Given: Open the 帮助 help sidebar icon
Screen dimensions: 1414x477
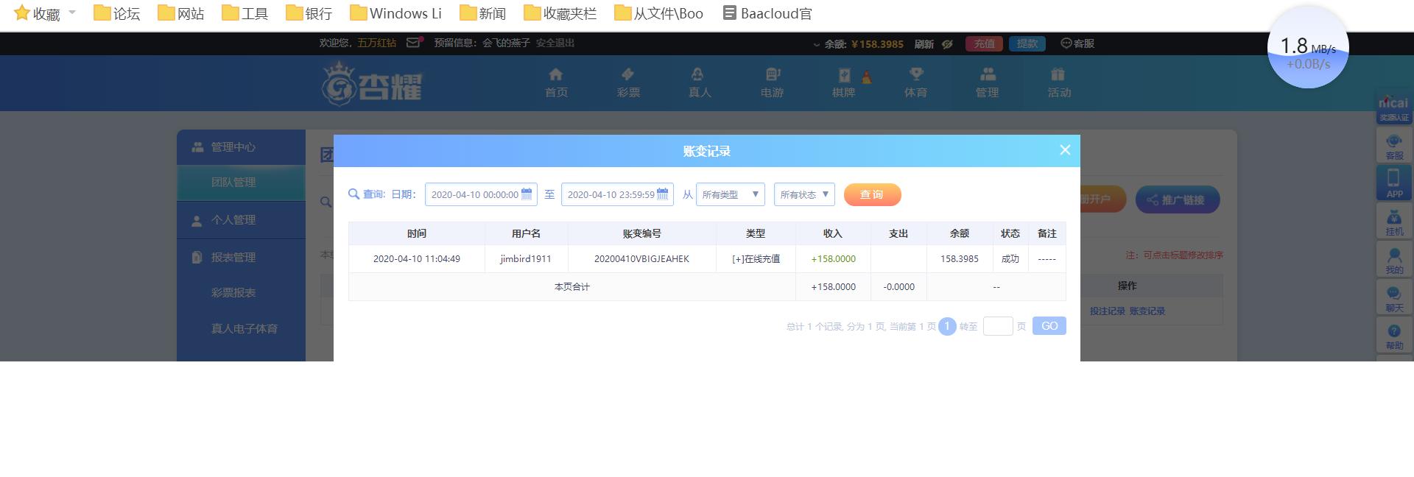Looking at the screenshot, I should point(1394,336).
